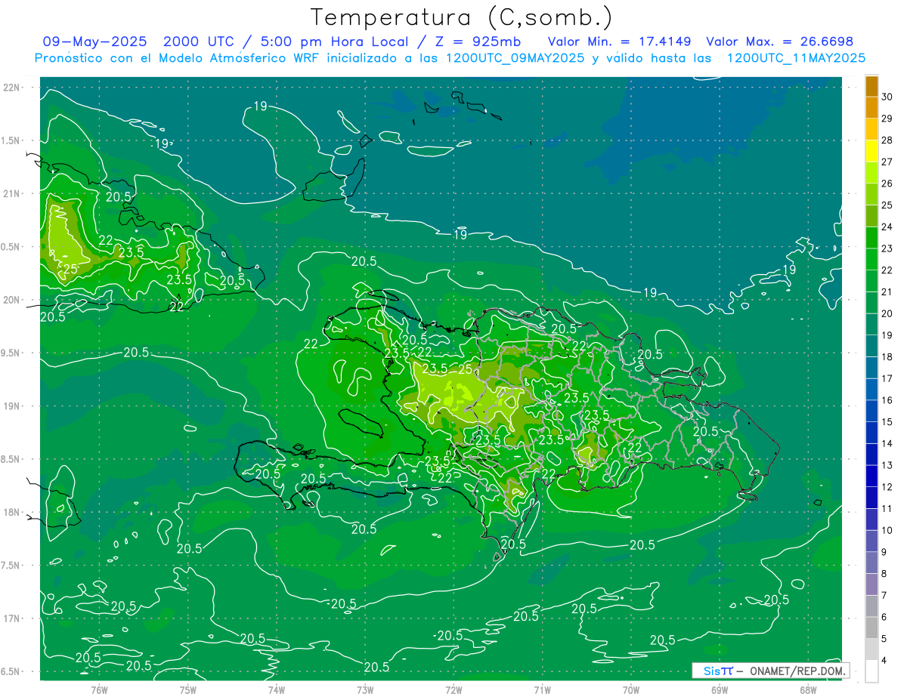
Task: Click the "22N" latitude axis label
Action: pyautogui.click(x=11, y=88)
